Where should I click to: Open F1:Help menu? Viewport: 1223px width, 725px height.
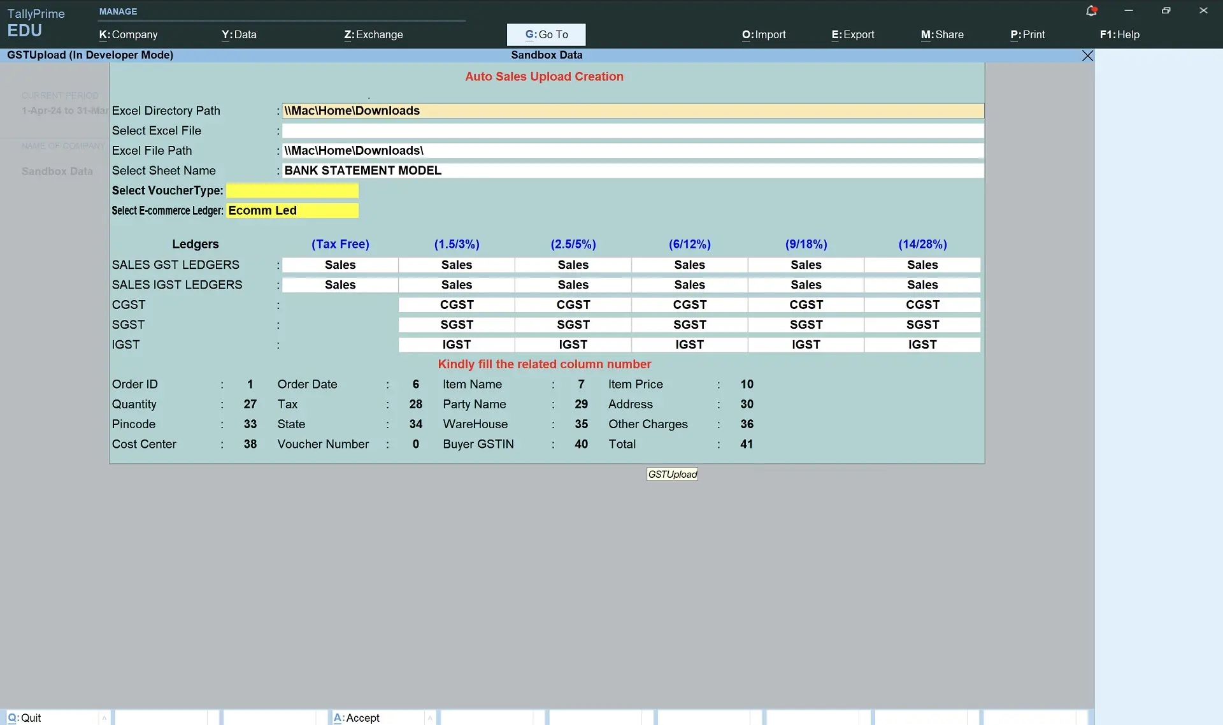point(1119,35)
